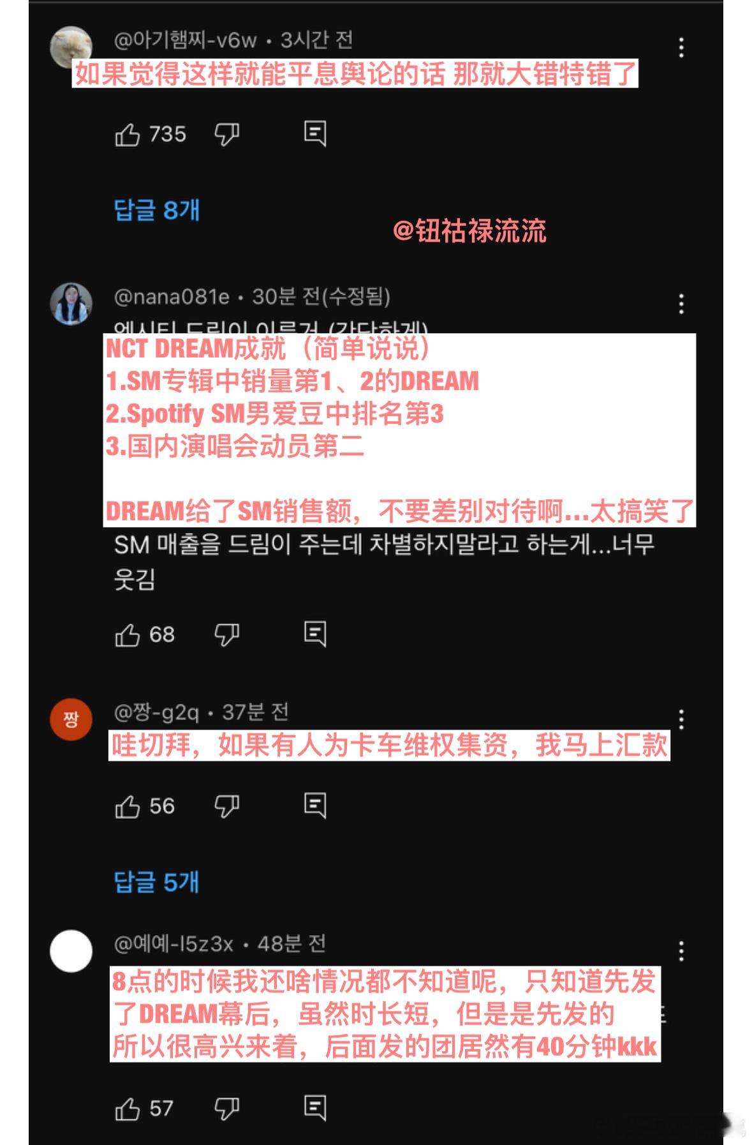Open options menu for nana081e comment
This screenshot has width=752, height=1145.
(682, 304)
